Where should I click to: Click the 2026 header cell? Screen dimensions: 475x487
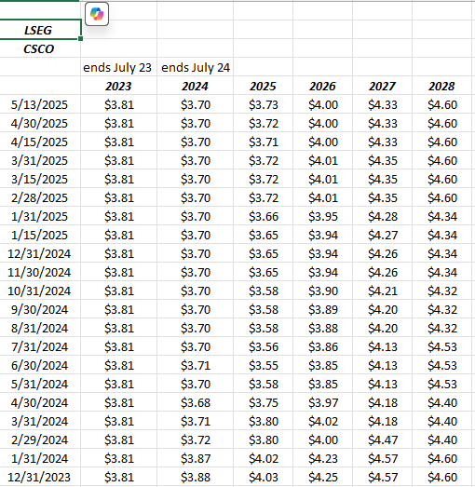(x=322, y=86)
